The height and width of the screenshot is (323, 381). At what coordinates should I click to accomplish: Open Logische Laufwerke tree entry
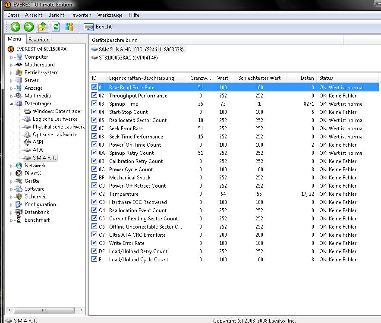51,119
